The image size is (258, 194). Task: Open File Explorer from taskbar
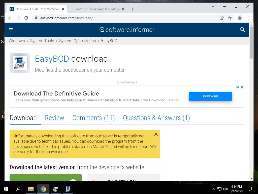[x=31, y=189]
